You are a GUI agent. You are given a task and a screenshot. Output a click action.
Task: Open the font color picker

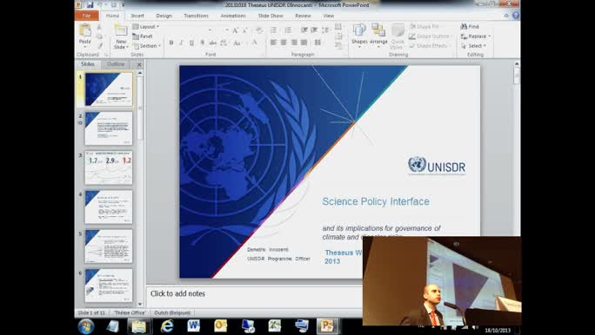click(x=255, y=43)
